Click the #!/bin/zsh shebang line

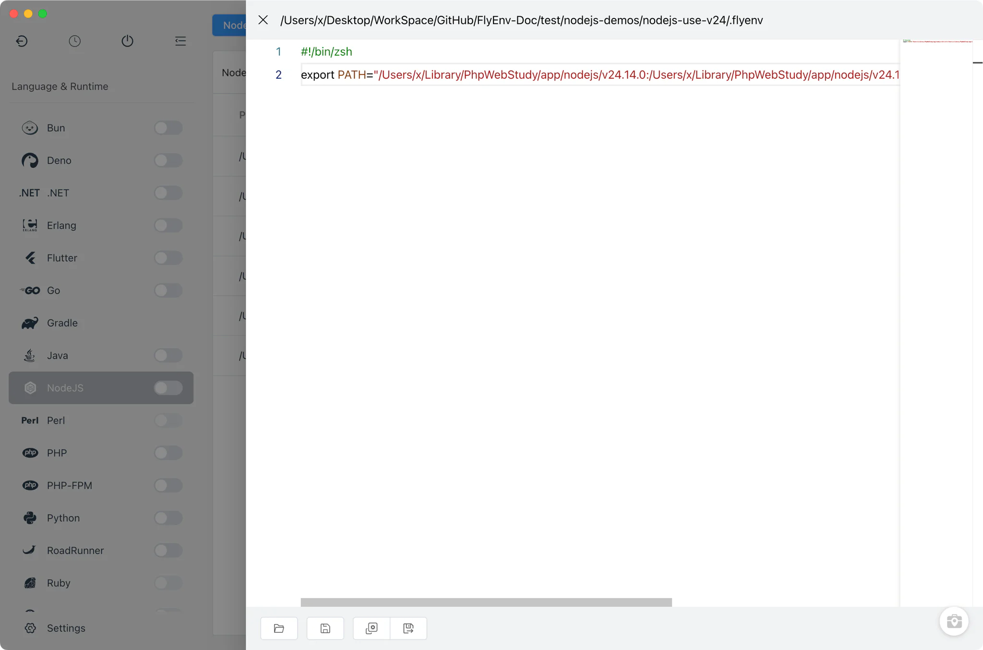tap(326, 52)
